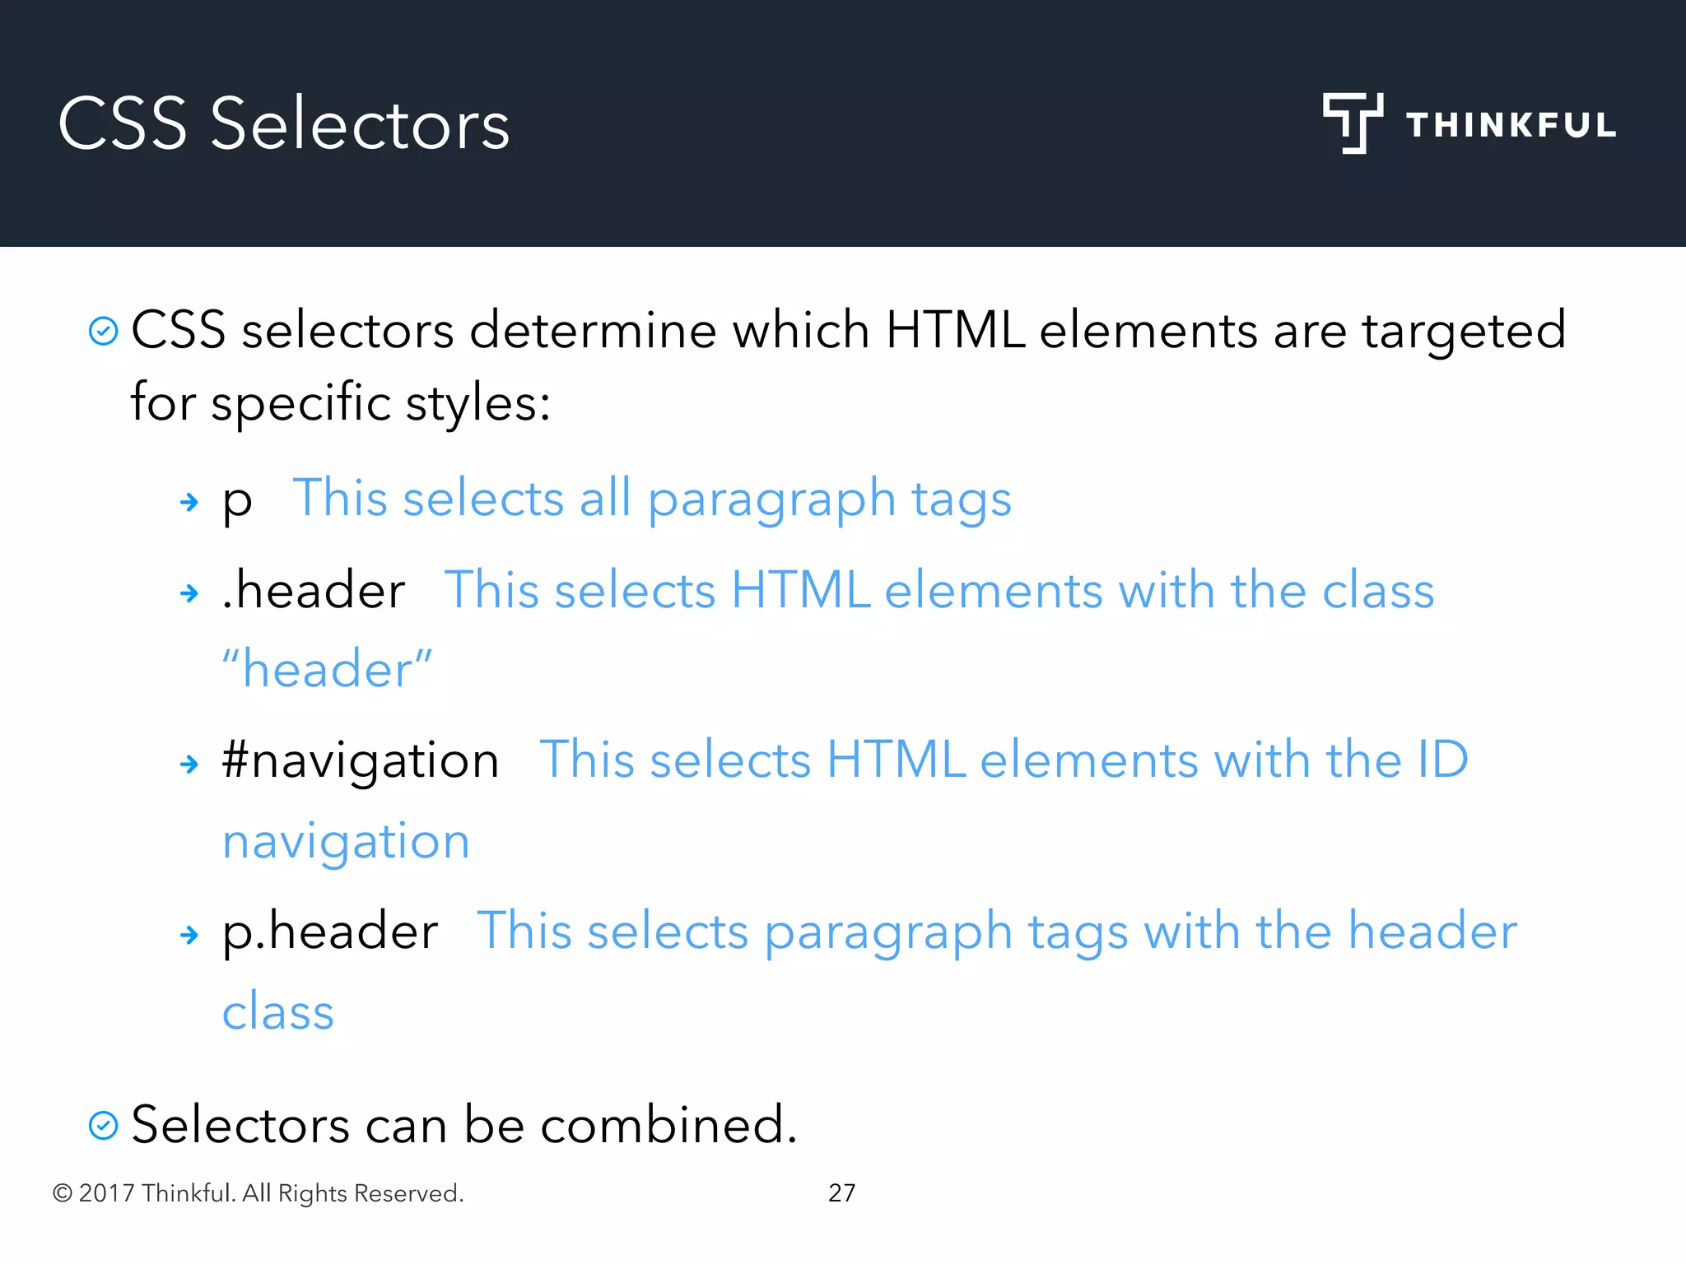
Task: Click 'This selects HTML elements with the ID'
Action: [x=1004, y=760]
